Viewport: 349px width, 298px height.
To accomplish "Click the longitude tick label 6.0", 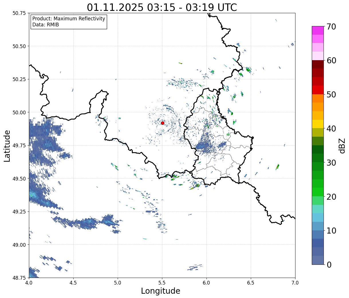I will pos(206,283).
